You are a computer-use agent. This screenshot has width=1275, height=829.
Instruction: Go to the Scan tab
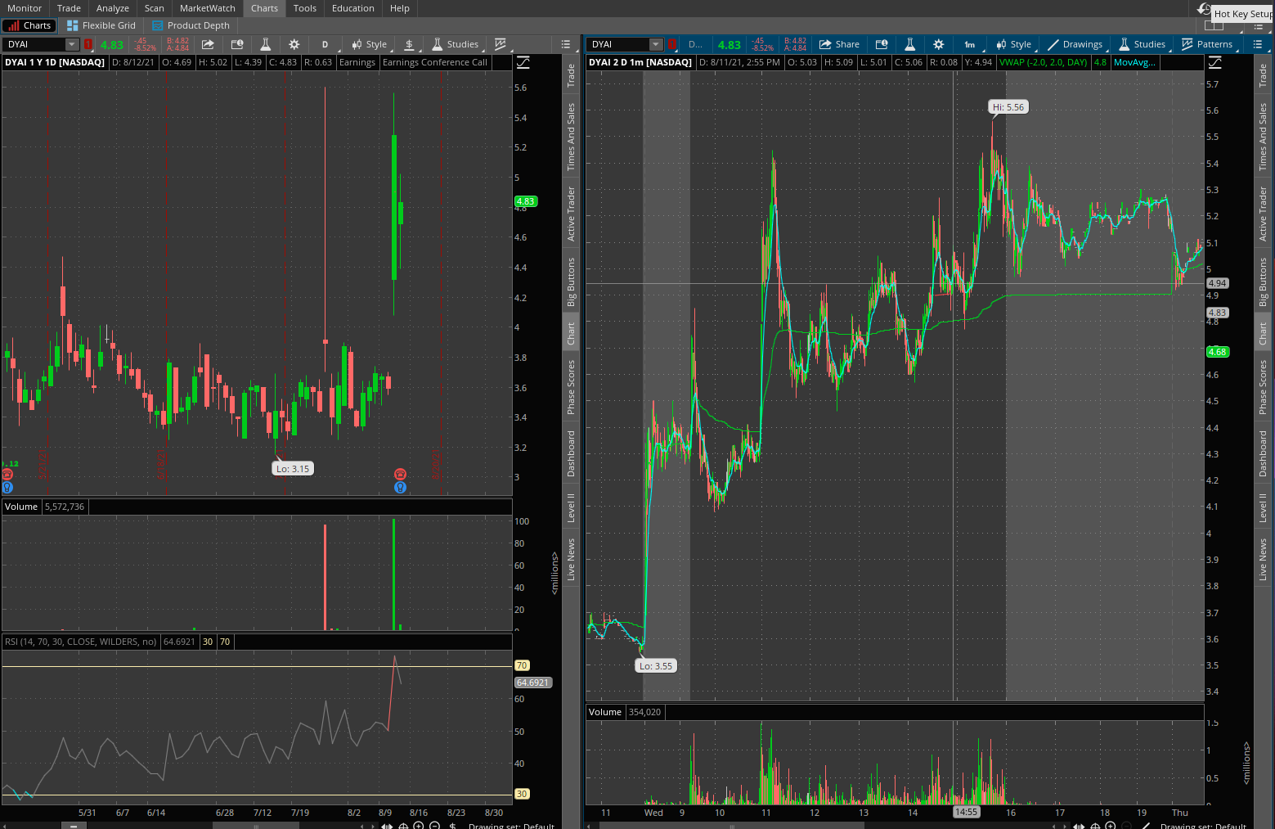tap(155, 8)
